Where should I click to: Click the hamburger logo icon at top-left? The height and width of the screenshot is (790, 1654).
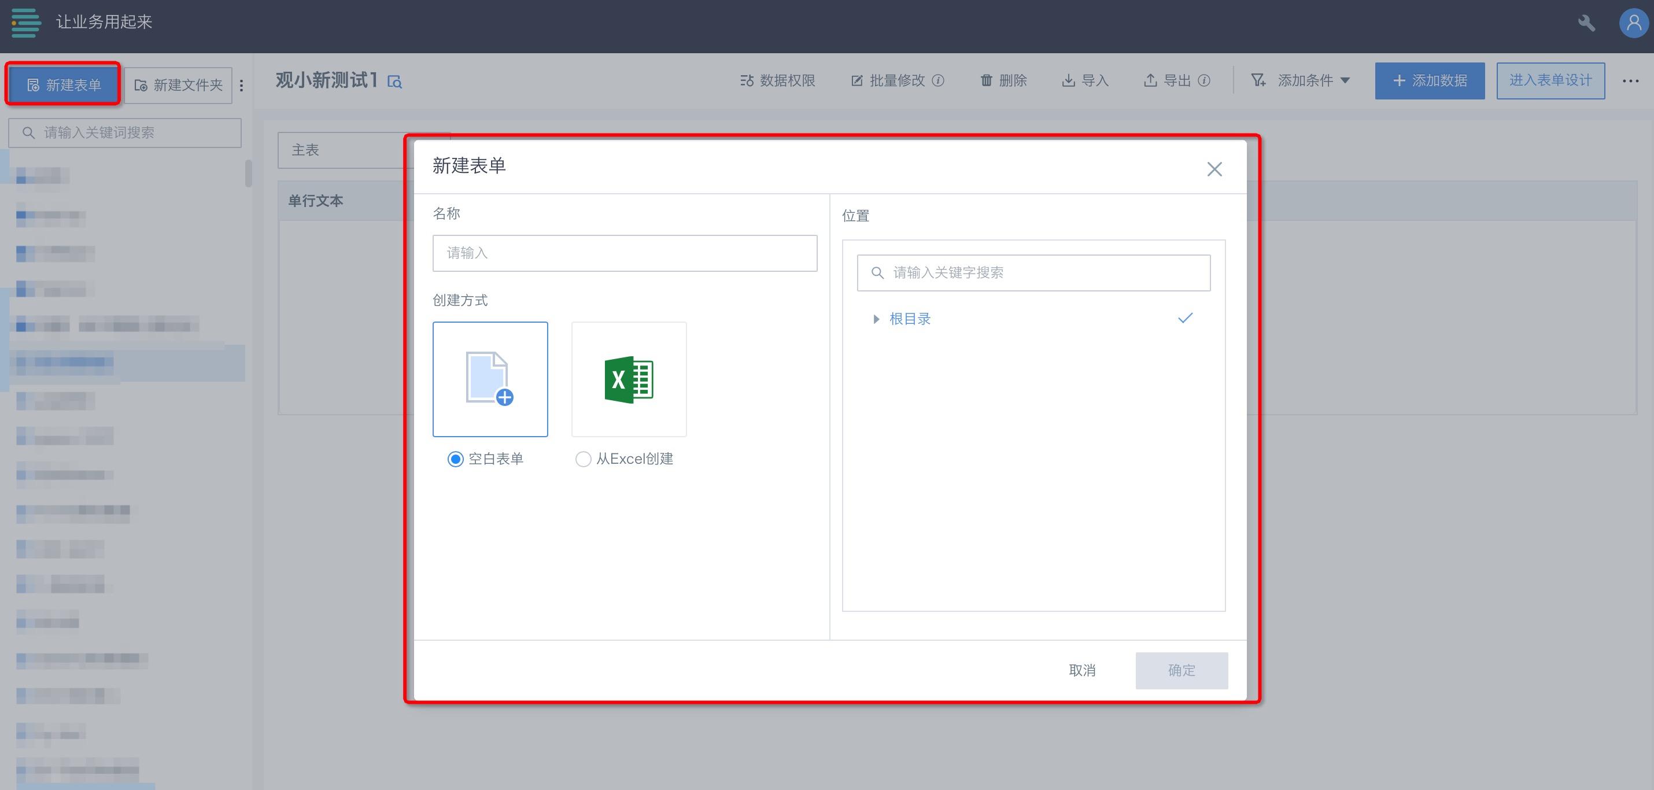click(25, 23)
